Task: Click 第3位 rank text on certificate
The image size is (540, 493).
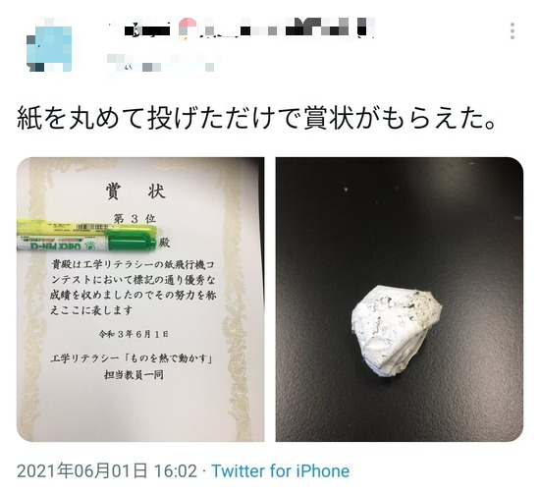Action: pyautogui.click(x=135, y=218)
